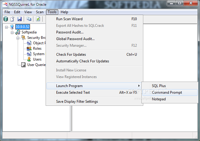Launch SQL Plus from submenu
Viewport: 200px width, 141px height.
pyautogui.click(x=170, y=86)
